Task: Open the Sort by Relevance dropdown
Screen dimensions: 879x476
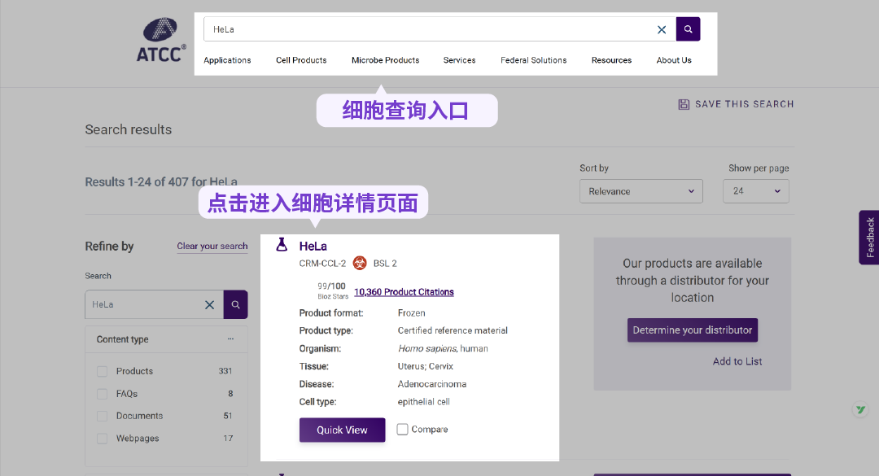Action: click(x=641, y=191)
